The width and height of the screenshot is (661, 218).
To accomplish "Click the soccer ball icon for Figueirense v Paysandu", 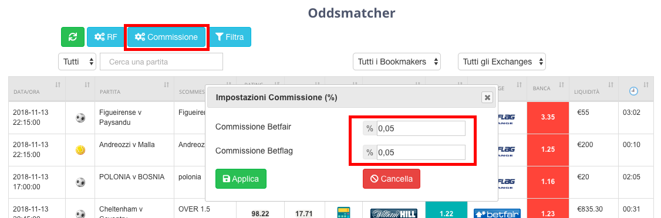I will pos(80,118).
